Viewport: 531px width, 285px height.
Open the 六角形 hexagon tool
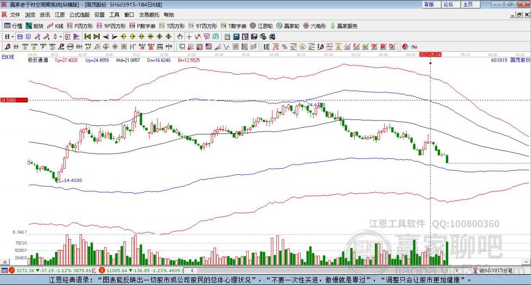pos(315,26)
